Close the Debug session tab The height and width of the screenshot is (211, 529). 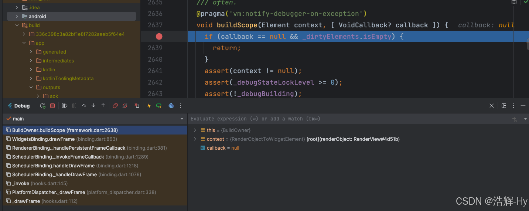(x=492, y=106)
